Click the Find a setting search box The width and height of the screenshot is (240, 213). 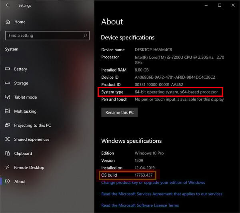point(47,36)
